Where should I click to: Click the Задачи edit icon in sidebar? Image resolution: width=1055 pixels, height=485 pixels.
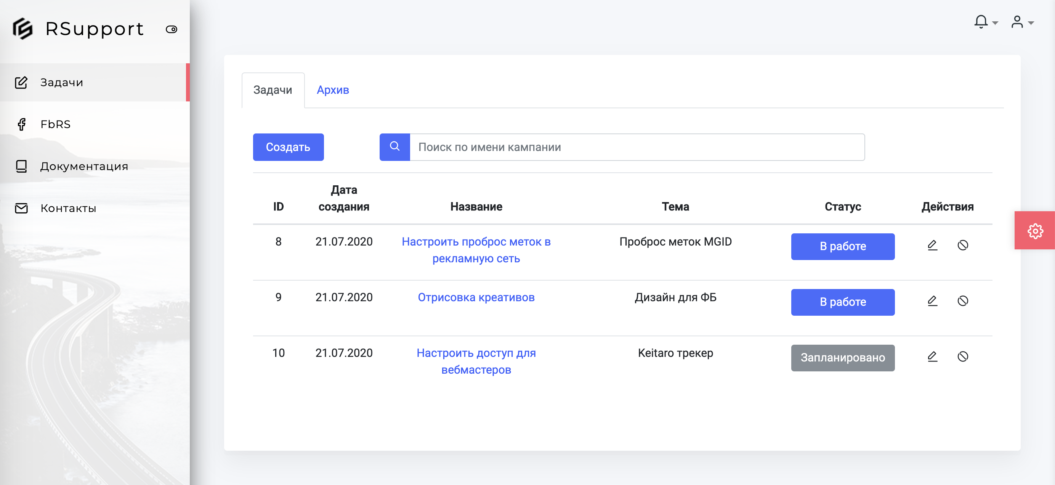pyautogui.click(x=21, y=82)
